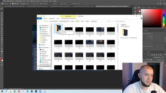Select the Clone Stamp tool
The width and height of the screenshot is (166, 93).
[x=2, y=29]
